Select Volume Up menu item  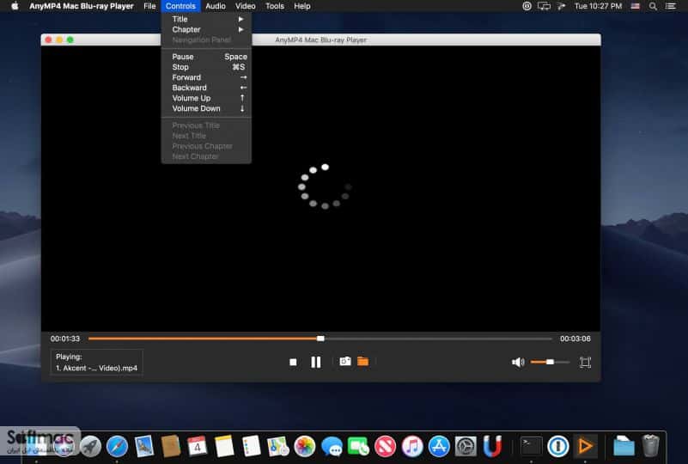tap(206, 98)
